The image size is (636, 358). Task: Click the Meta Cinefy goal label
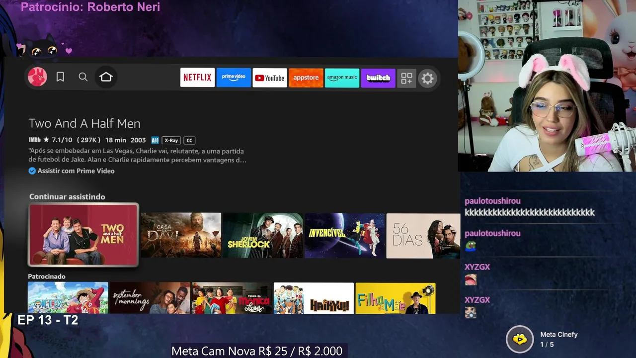click(x=559, y=335)
